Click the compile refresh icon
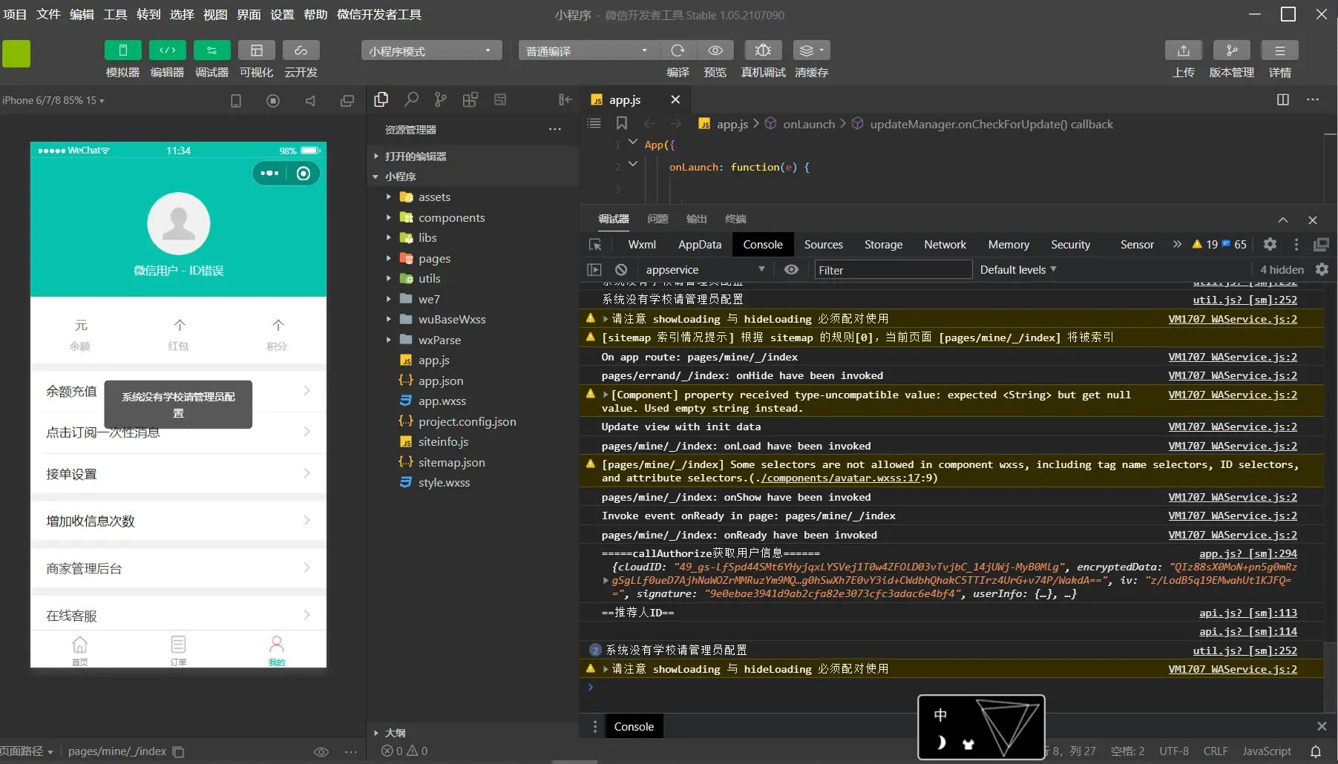Viewport: 1338px width, 764px height. click(678, 50)
